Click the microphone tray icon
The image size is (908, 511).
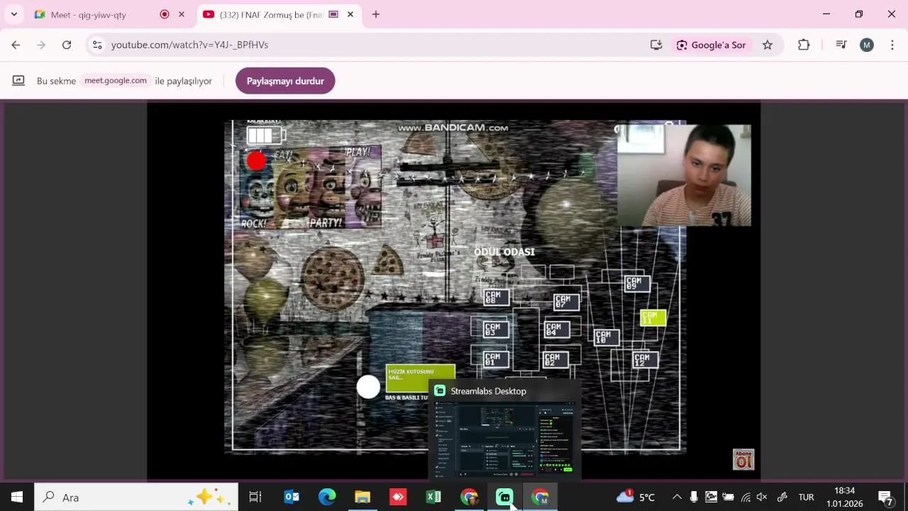coord(694,497)
